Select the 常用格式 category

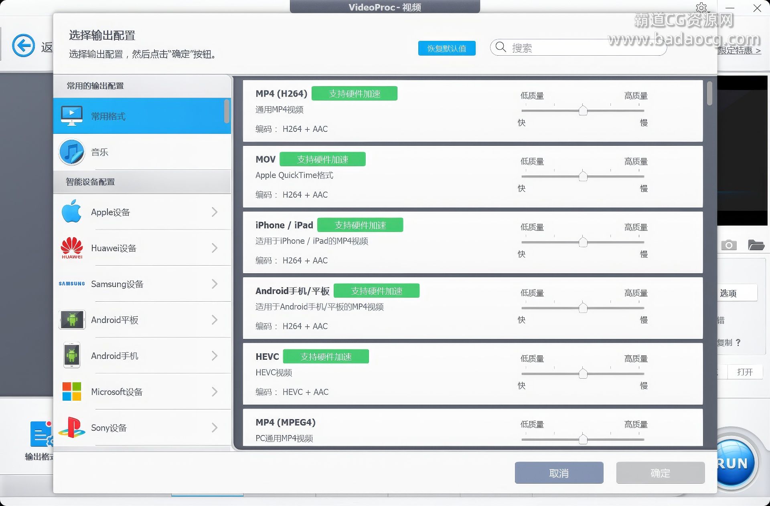point(142,116)
